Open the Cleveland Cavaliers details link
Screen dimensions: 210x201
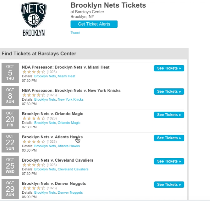coord(73,169)
